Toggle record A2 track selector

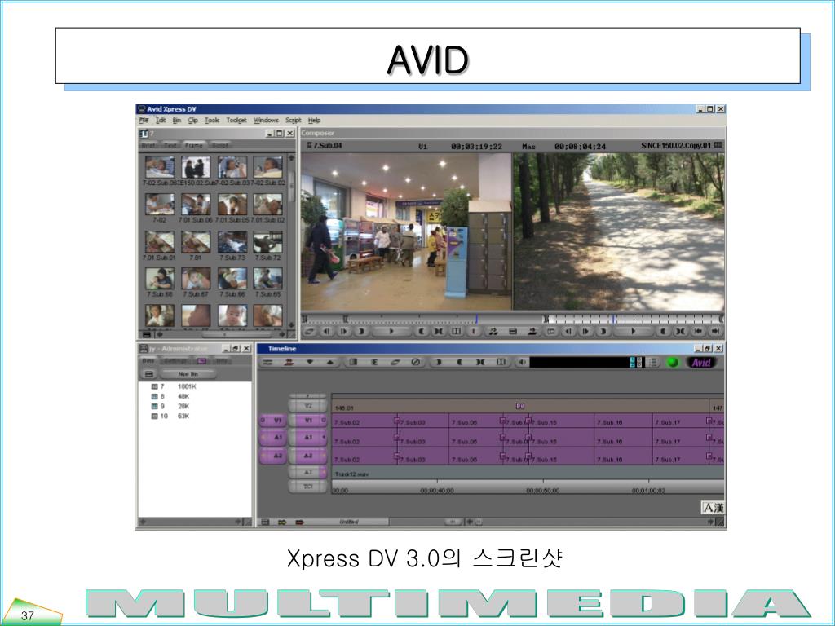(x=307, y=456)
